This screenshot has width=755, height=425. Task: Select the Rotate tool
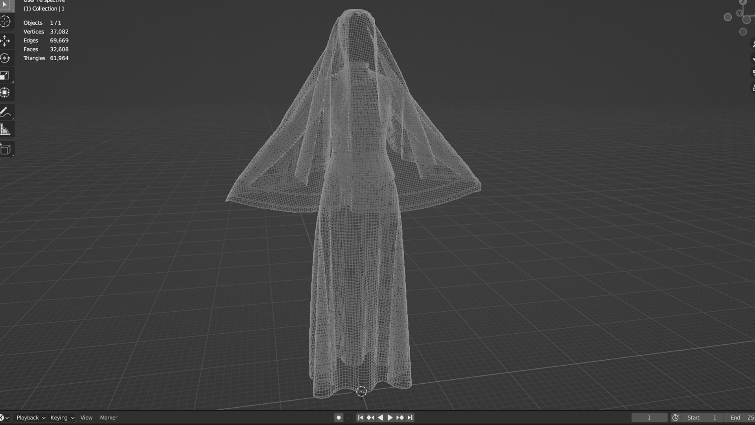coord(5,58)
